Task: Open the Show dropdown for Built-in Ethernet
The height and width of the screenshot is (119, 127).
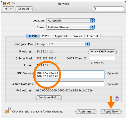Action: 70,27
